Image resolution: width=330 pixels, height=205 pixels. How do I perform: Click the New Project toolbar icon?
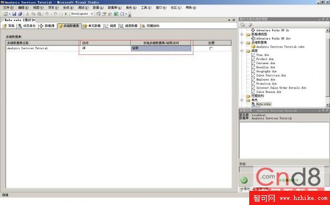(6, 14)
